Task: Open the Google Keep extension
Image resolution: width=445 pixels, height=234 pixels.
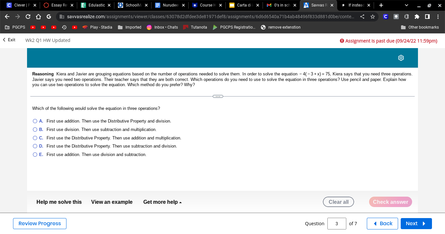Action: pos(396,16)
